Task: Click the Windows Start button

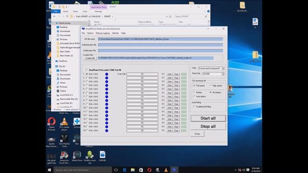Action: click(x=49, y=170)
